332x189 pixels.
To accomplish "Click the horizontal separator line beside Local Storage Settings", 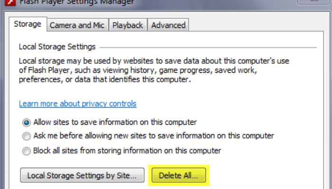I will (x=208, y=47).
